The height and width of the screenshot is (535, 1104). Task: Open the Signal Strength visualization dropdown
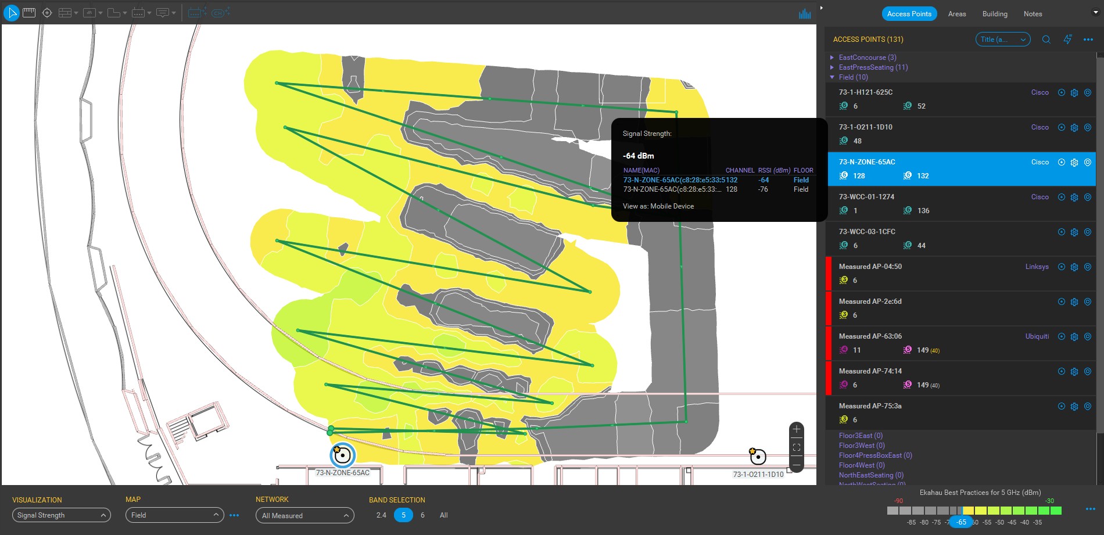(x=61, y=515)
